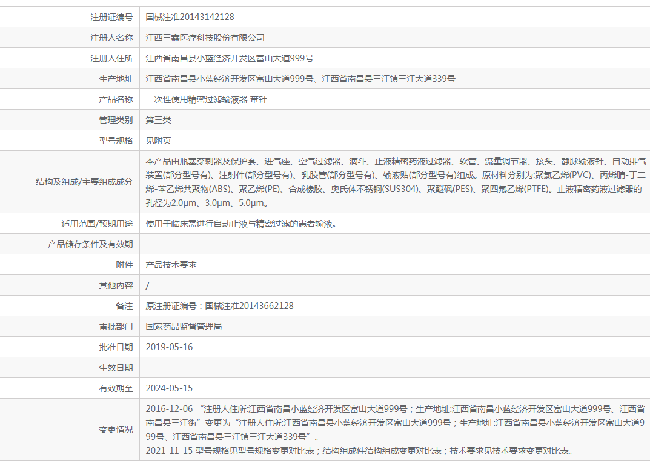650x461 pixels.
Task: Select company name 江西三鑫医疗科技股份有限公司
Action: [205, 38]
